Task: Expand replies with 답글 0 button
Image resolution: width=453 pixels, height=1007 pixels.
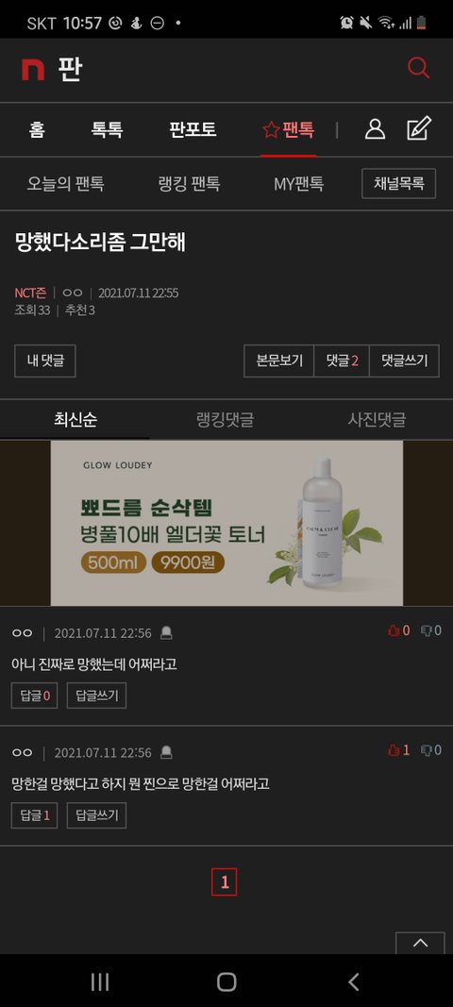Action: [x=34, y=696]
